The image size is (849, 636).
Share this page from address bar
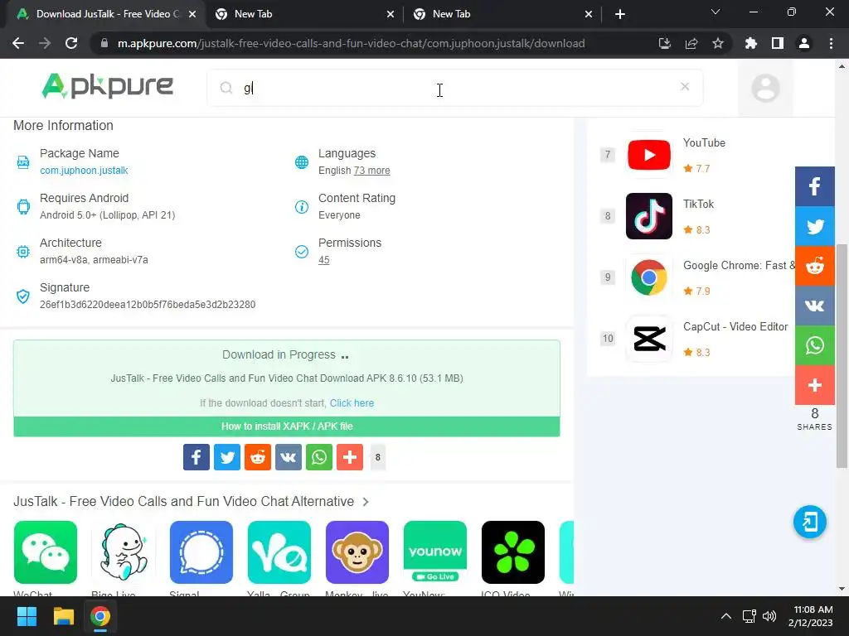click(x=691, y=43)
